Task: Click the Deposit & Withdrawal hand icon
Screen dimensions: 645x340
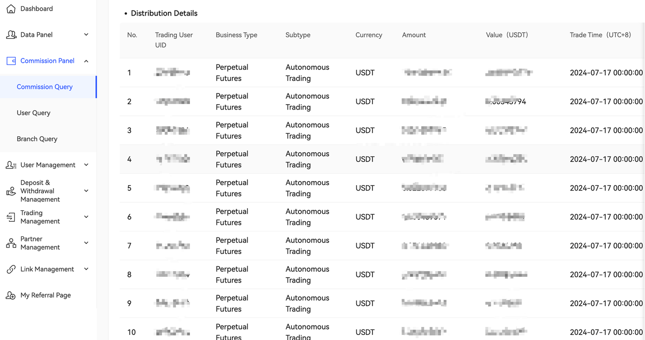Action: 11,191
